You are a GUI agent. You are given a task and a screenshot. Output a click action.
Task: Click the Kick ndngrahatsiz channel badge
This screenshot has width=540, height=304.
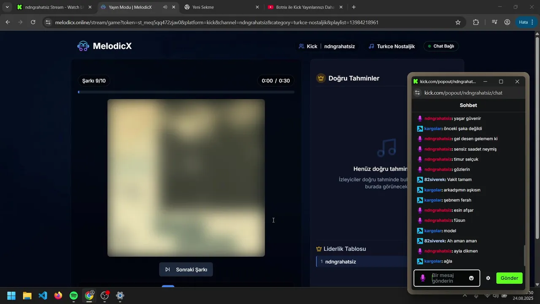(x=327, y=46)
